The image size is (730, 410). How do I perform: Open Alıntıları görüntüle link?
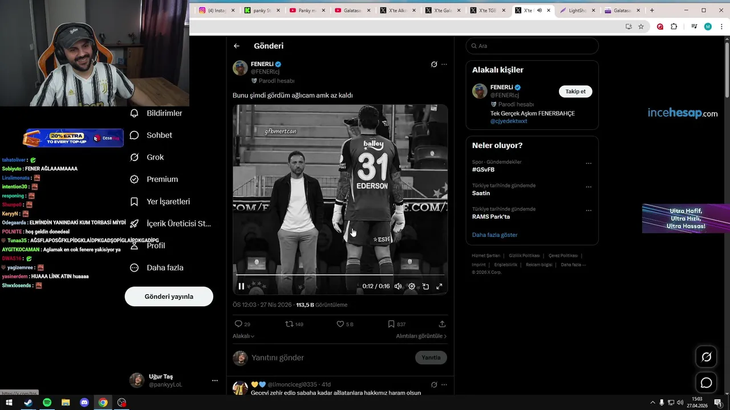pos(421,336)
